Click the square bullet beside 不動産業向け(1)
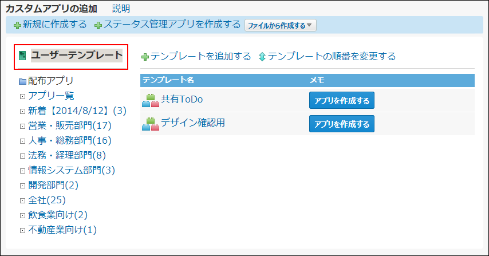 coord(22,230)
